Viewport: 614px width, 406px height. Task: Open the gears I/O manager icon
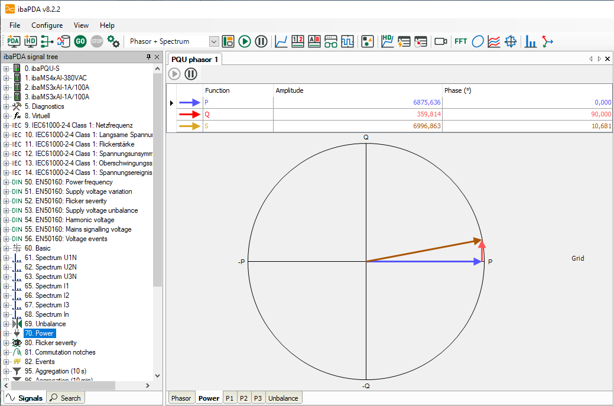(113, 41)
